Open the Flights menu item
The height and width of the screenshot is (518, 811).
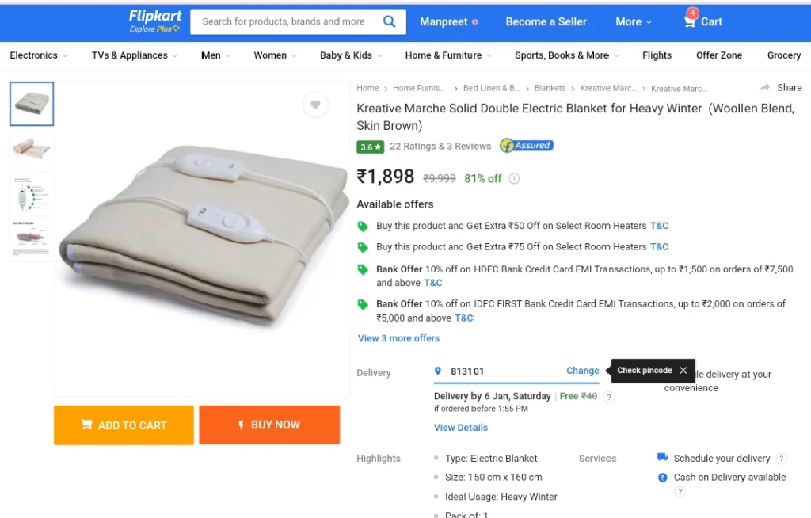point(657,55)
